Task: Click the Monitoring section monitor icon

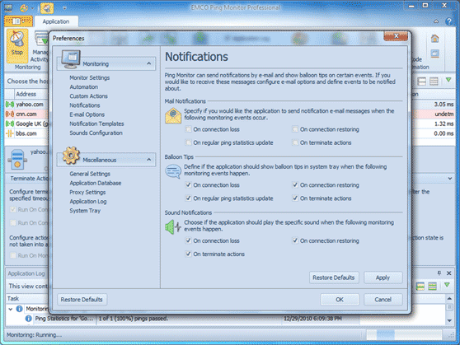Action: point(71,59)
